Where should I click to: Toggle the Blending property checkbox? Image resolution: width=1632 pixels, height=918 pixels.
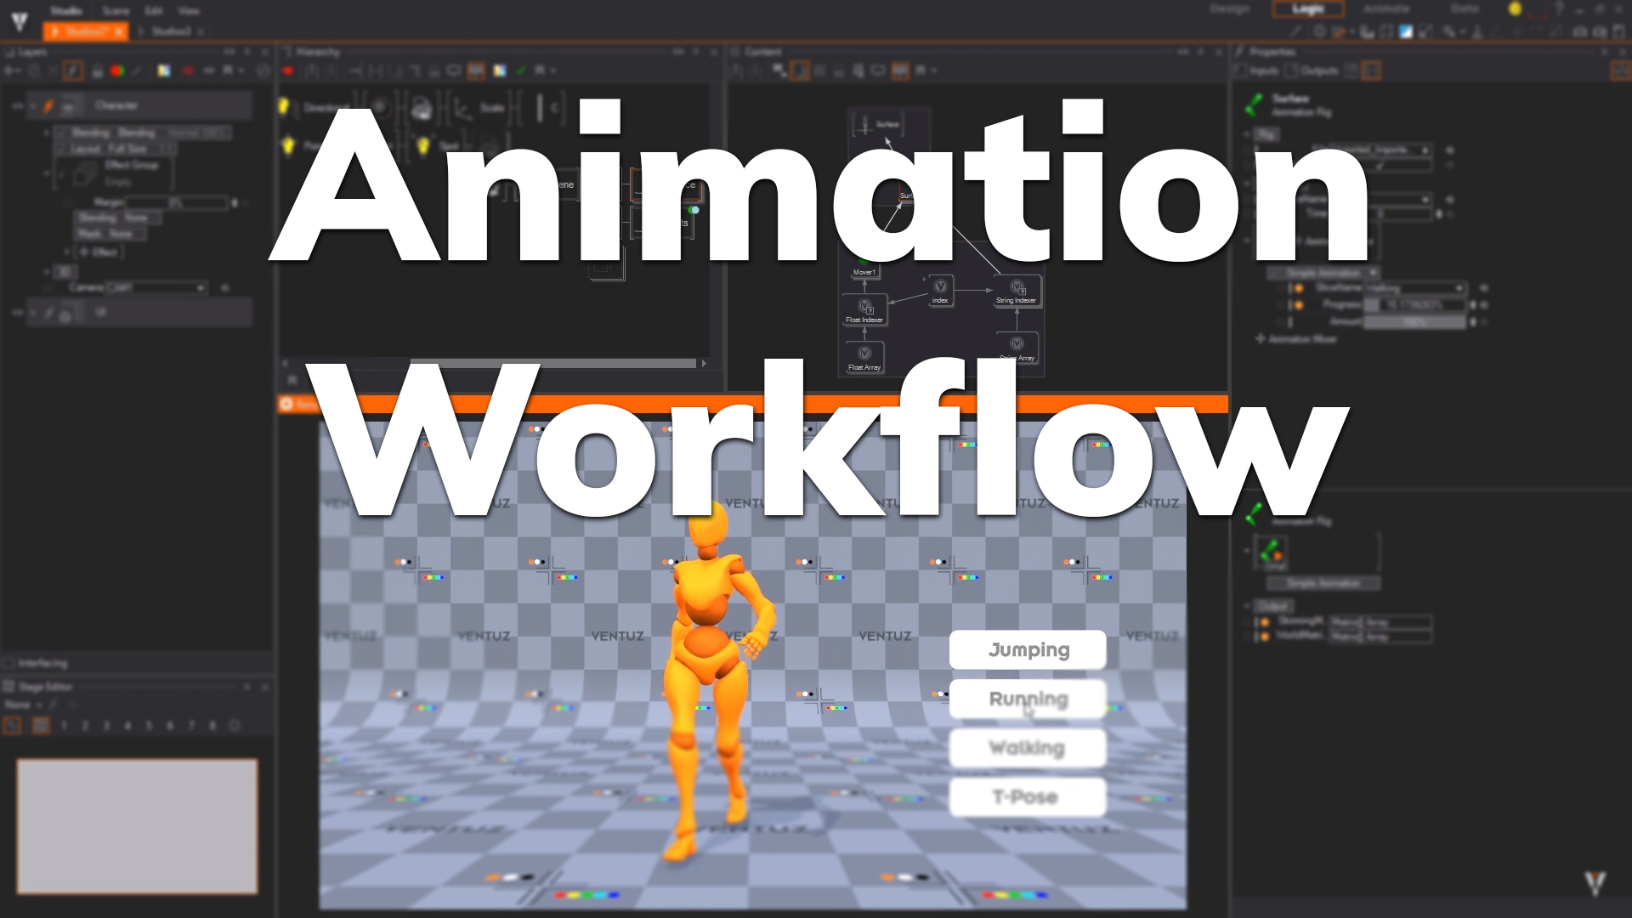pyautogui.click(x=62, y=133)
